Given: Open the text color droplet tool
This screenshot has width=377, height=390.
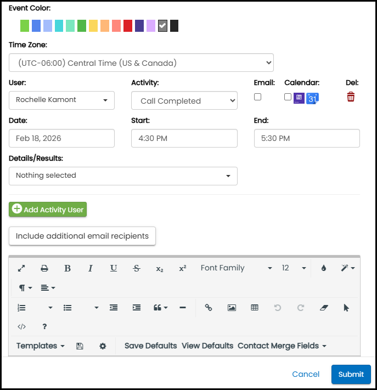Looking at the screenshot, I should [324, 268].
